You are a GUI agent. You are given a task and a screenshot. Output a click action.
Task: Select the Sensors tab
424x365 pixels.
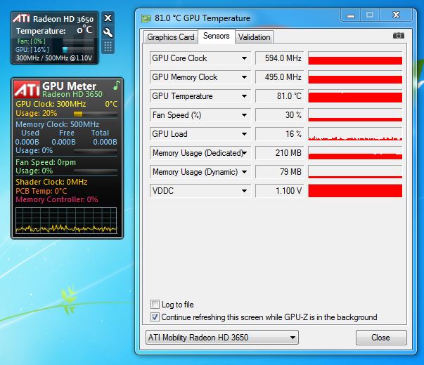217,36
